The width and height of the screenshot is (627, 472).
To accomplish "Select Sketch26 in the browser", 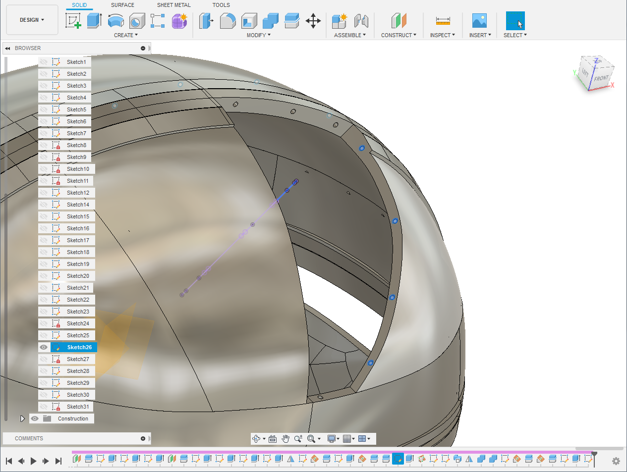I will pyautogui.click(x=79, y=347).
